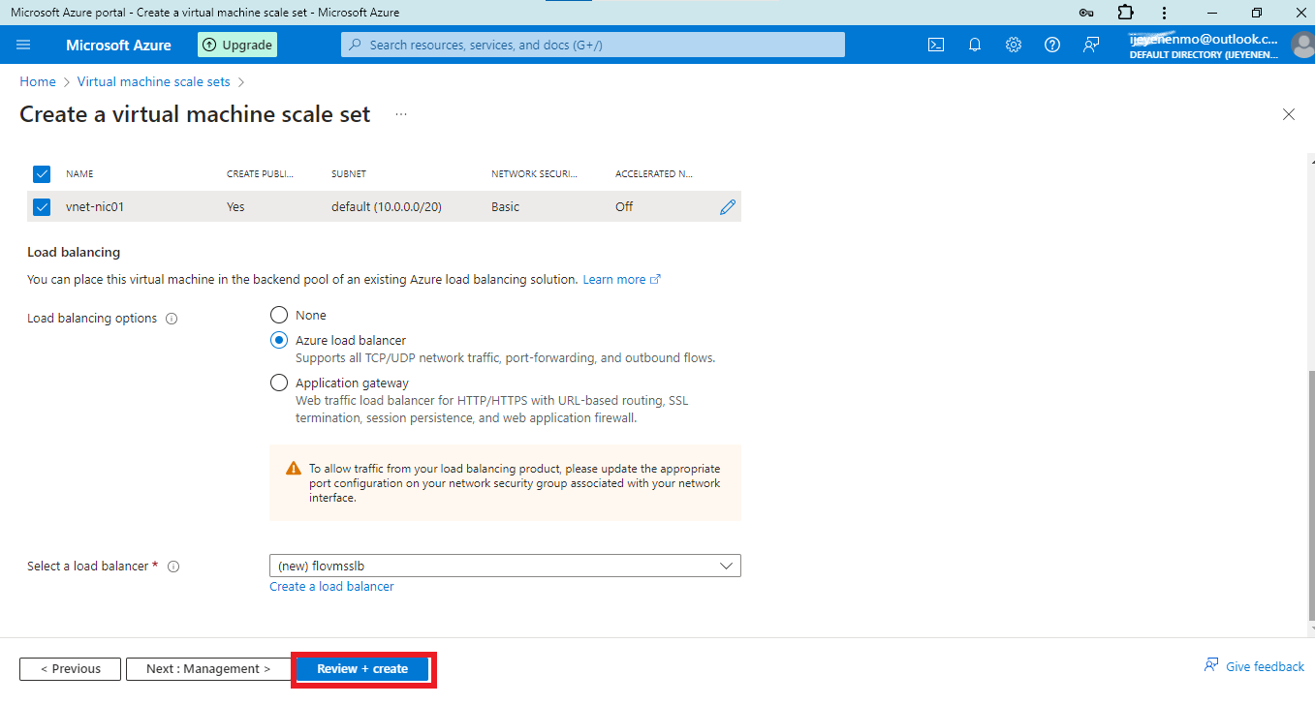This screenshot has width=1315, height=705.
Task: Edit the vnet-nic01 network interface with the pencil icon
Action: click(x=728, y=206)
